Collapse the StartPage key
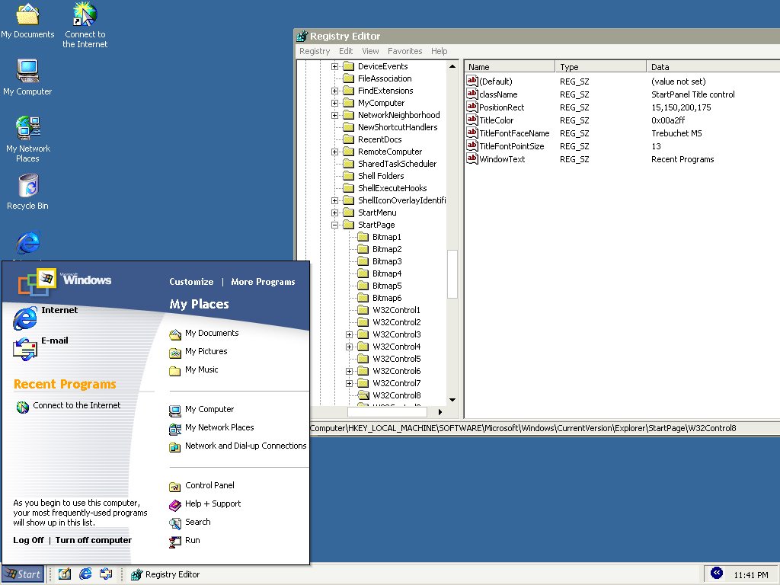This screenshot has height=585, width=780. click(335, 225)
